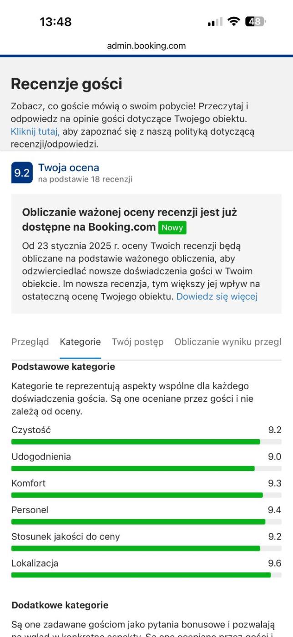Click the Udogodnienia rating bar
The width and height of the screenshot is (293, 637).
146,468
